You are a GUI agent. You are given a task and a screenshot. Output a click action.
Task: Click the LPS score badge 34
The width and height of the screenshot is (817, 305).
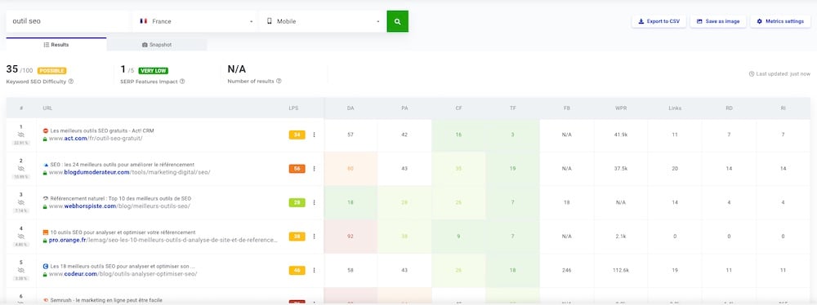click(297, 135)
